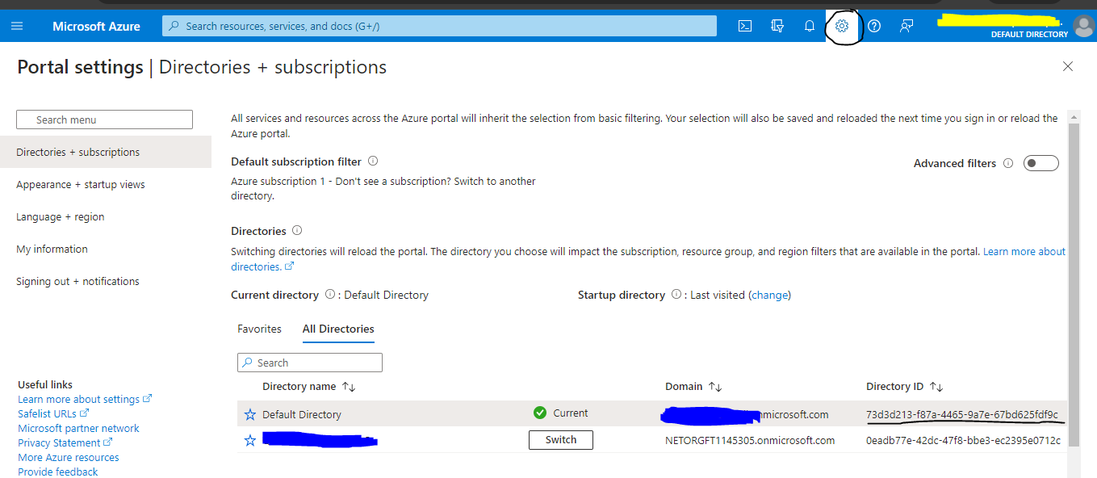Click the account avatar icon
Viewport: 1097px width, 478px height.
click(1083, 25)
